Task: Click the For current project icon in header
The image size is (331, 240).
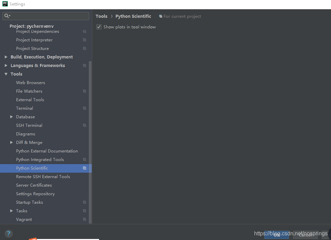Action: (161, 16)
